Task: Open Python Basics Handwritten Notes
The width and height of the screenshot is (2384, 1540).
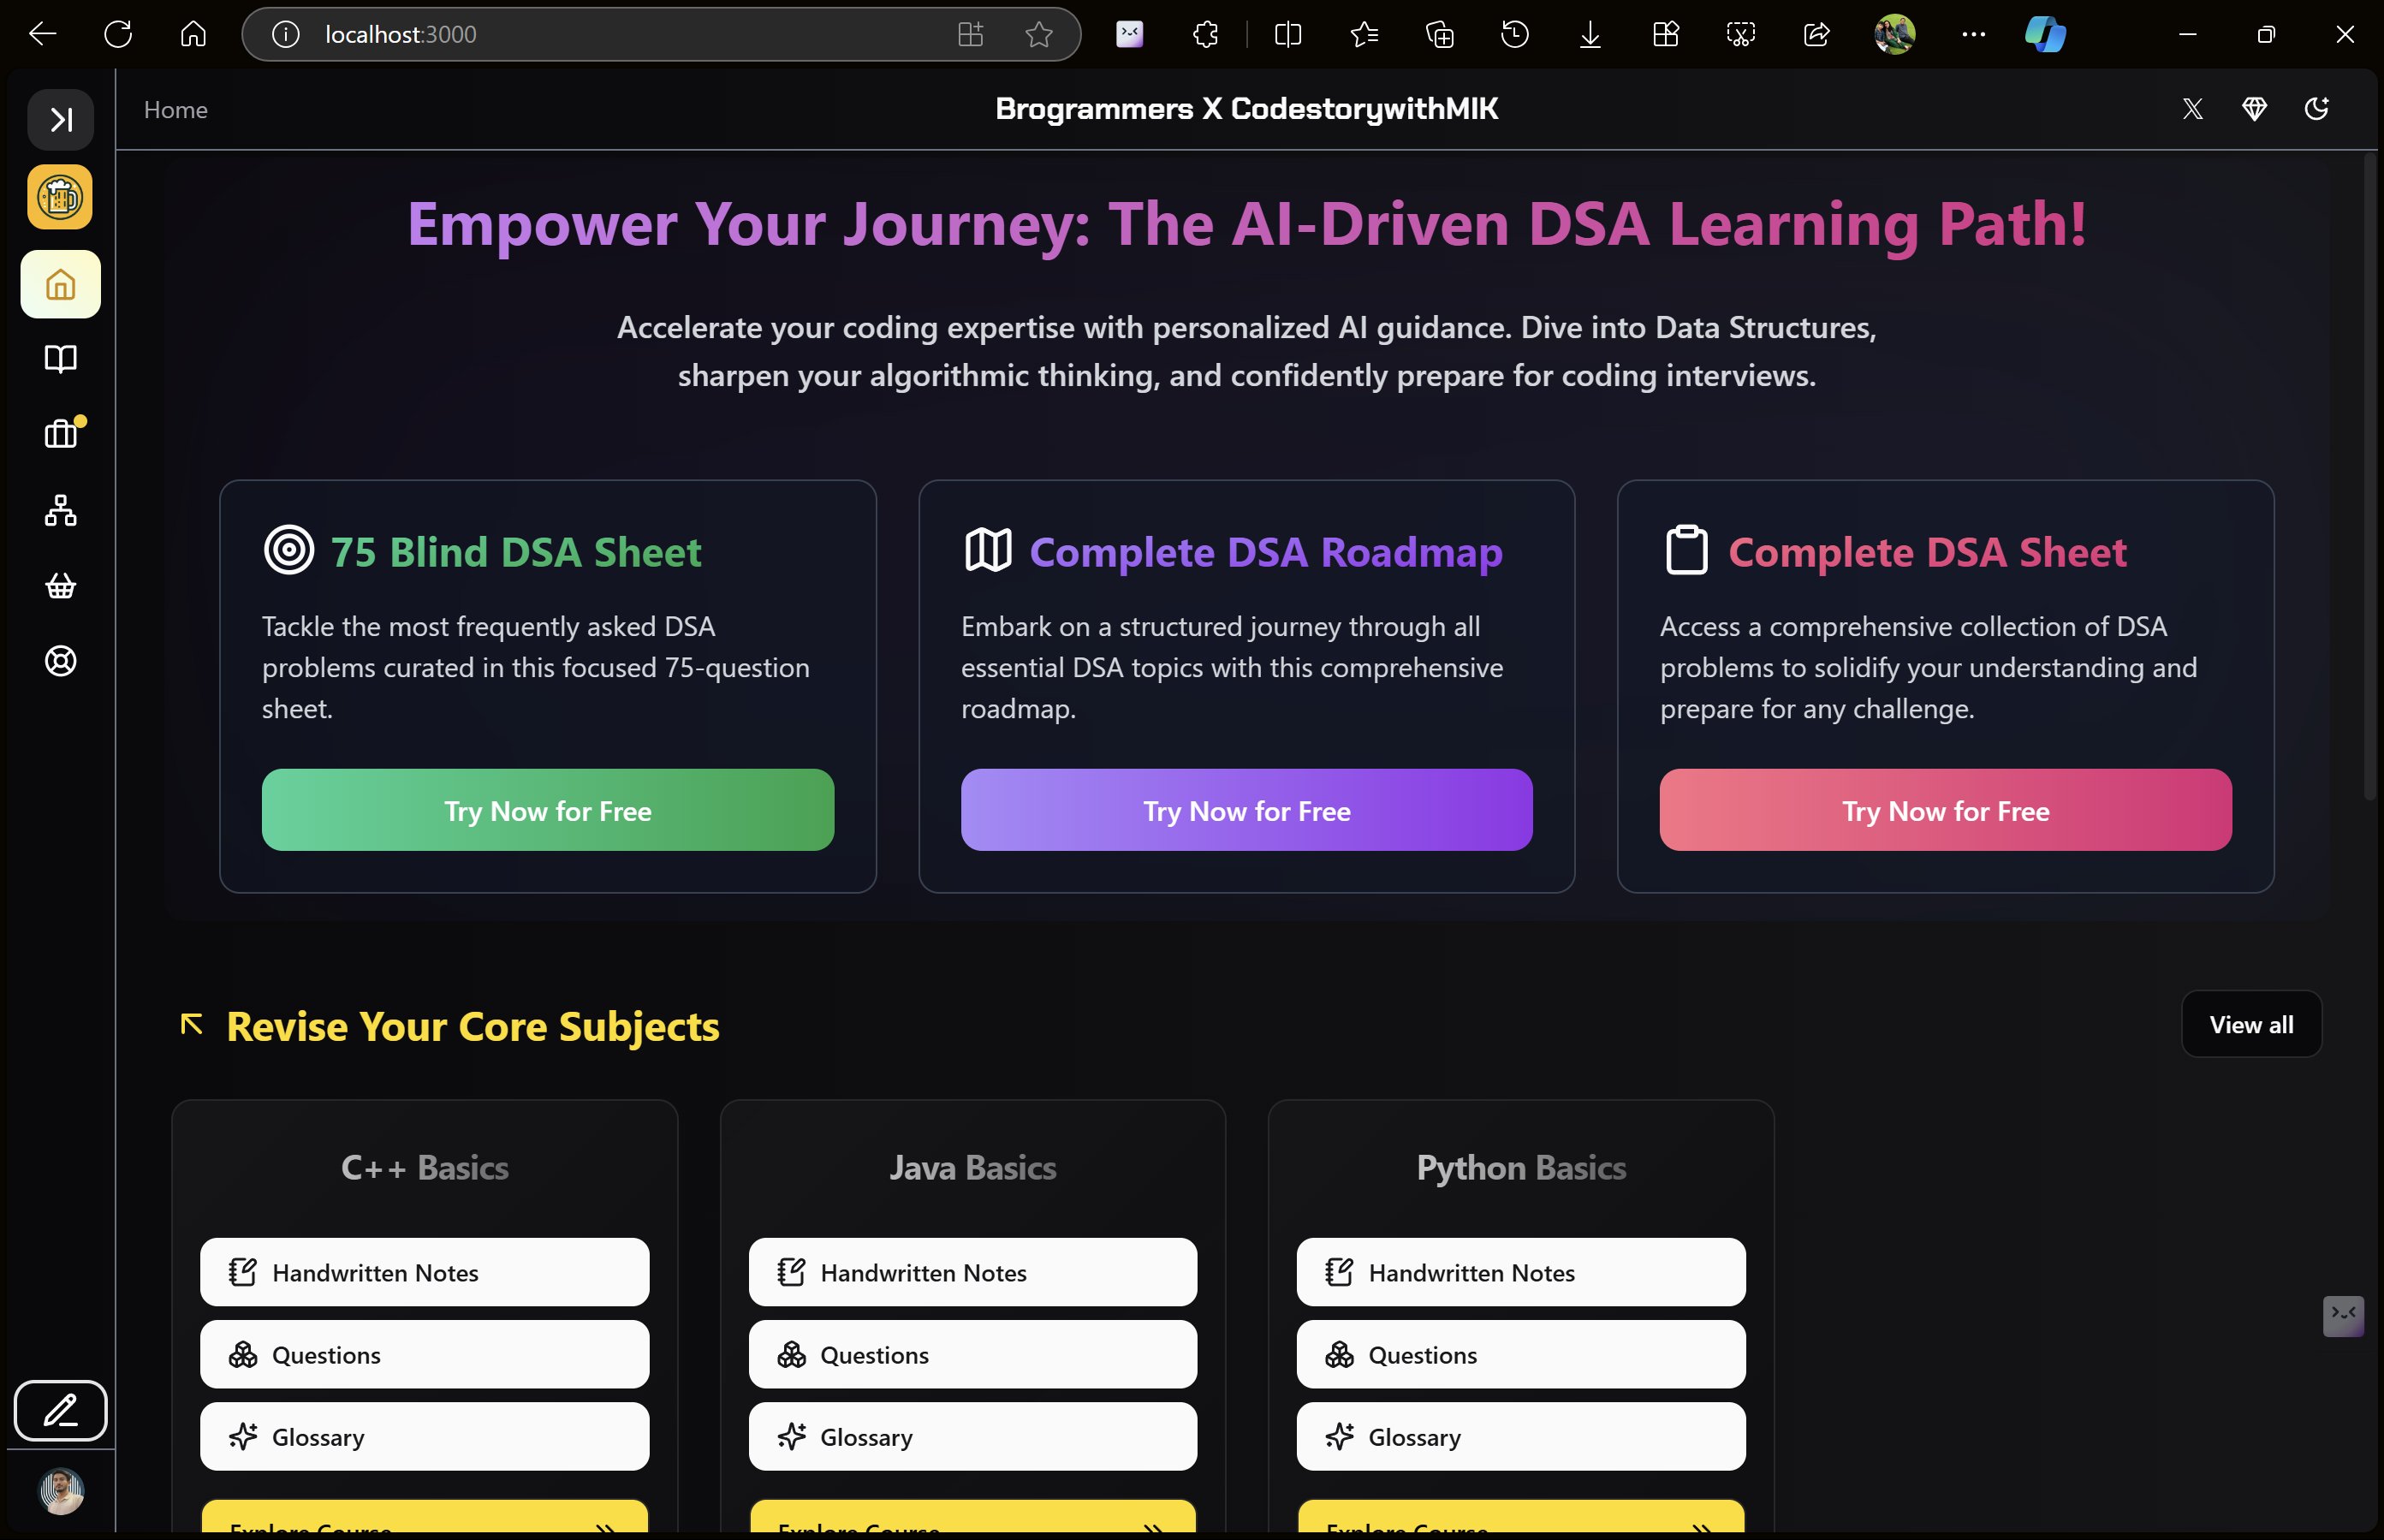Action: 1521,1272
